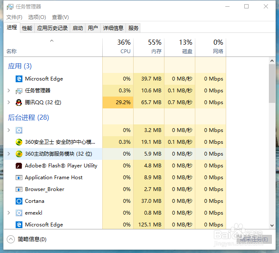Click the Browser_Broker icon
The height and width of the screenshot is (253, 279).
coord(19,189)
